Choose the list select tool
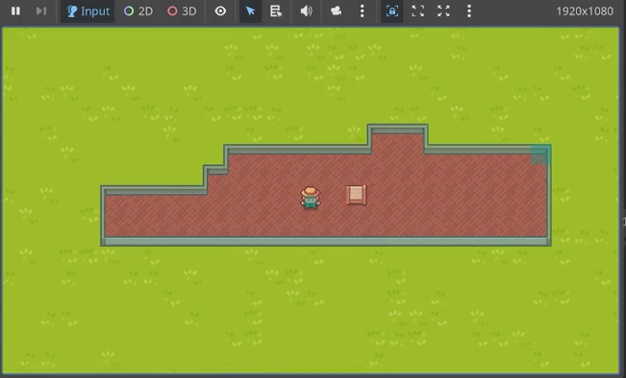This screenshot has height=378, width=626. [x=276, y=11]
